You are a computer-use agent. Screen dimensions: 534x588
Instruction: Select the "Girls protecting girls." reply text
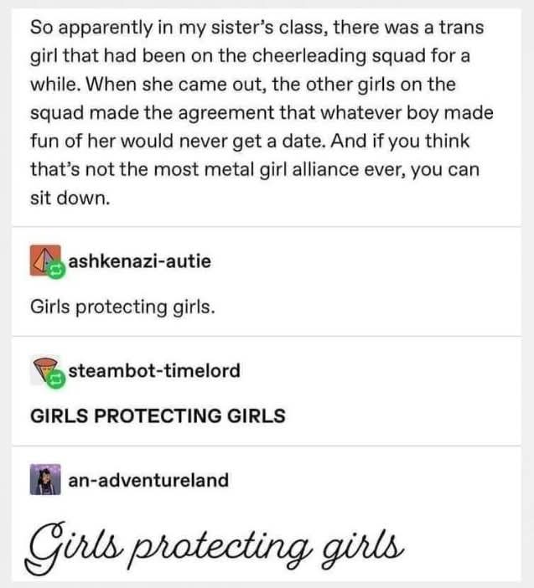click(124, 307)
